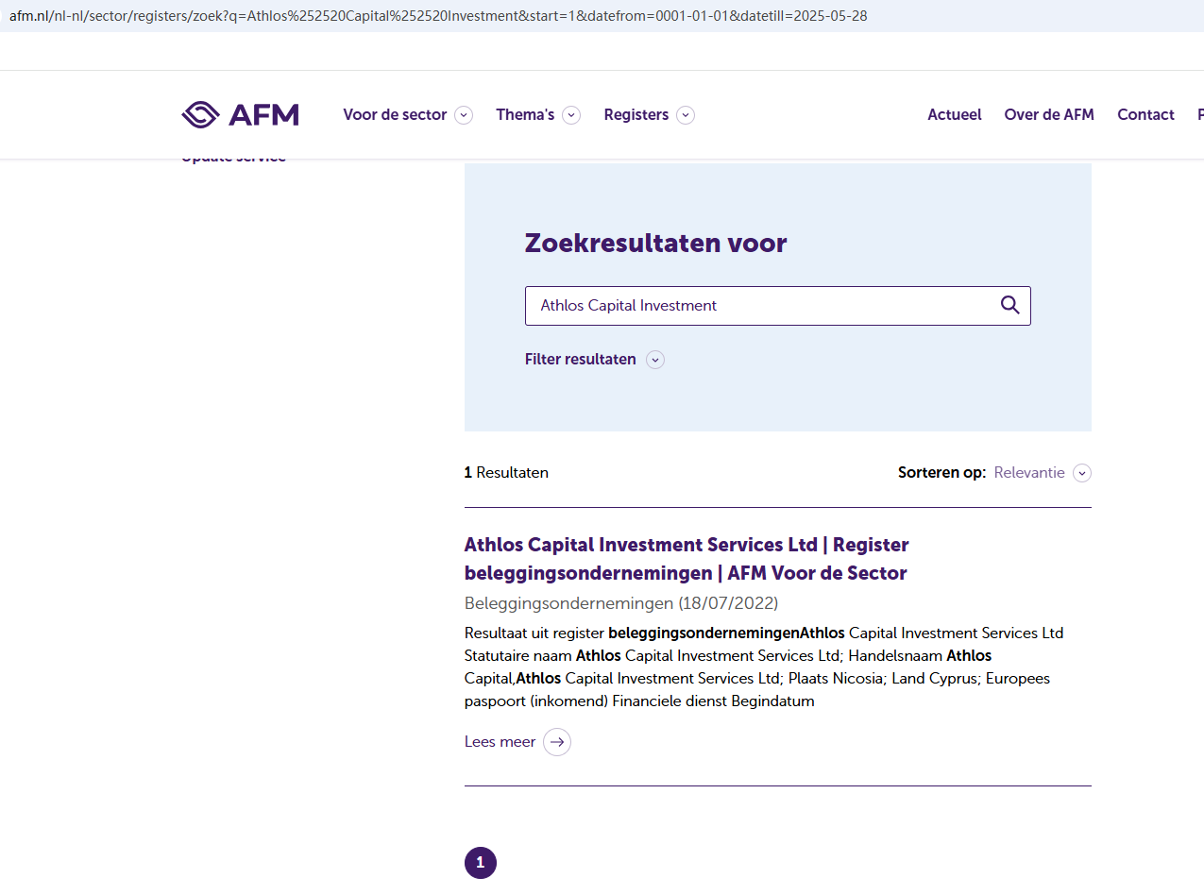Click the search field containing Athlos Capital Investment

(x=755, y=306)
